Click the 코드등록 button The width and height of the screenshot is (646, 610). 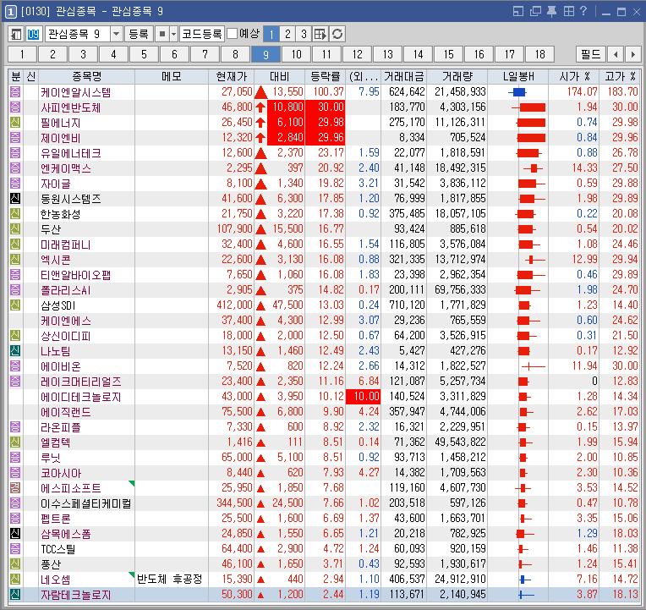tap(202, 34)
